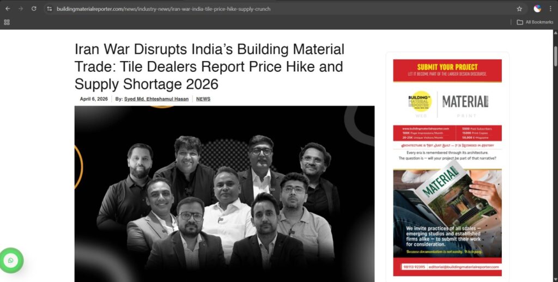This screenshot has width=558, height=282.
Task: Click the browser back arrow
Action: pyautogui.click(x=8, y=9)
